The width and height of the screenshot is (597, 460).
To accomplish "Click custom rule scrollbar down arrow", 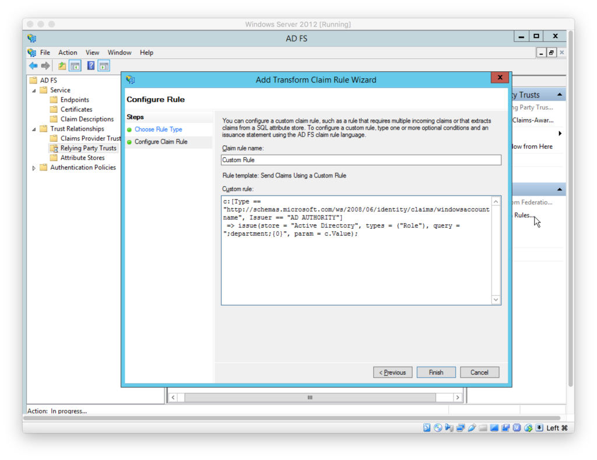I will coord(496,299).
